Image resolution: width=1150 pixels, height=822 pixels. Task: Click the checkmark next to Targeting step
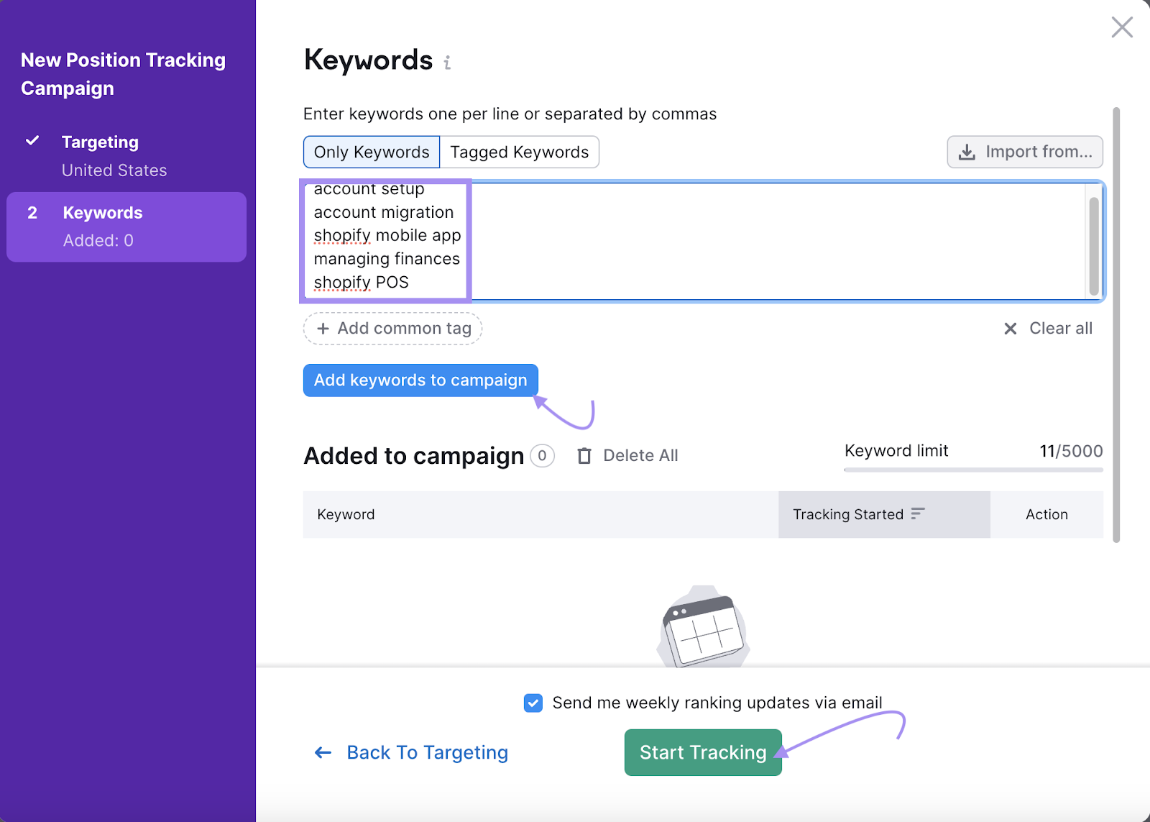click(32, 141)
